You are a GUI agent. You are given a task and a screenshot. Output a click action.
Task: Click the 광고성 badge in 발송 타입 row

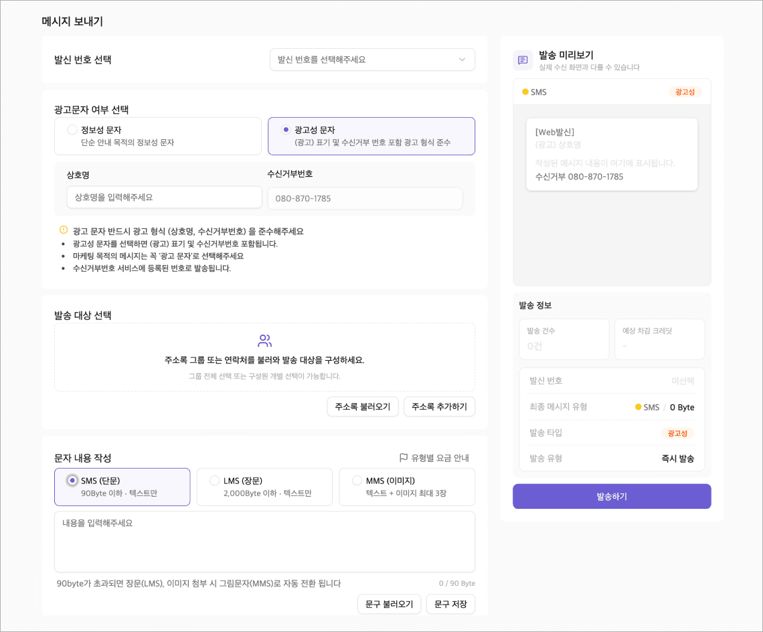[677, 433]
